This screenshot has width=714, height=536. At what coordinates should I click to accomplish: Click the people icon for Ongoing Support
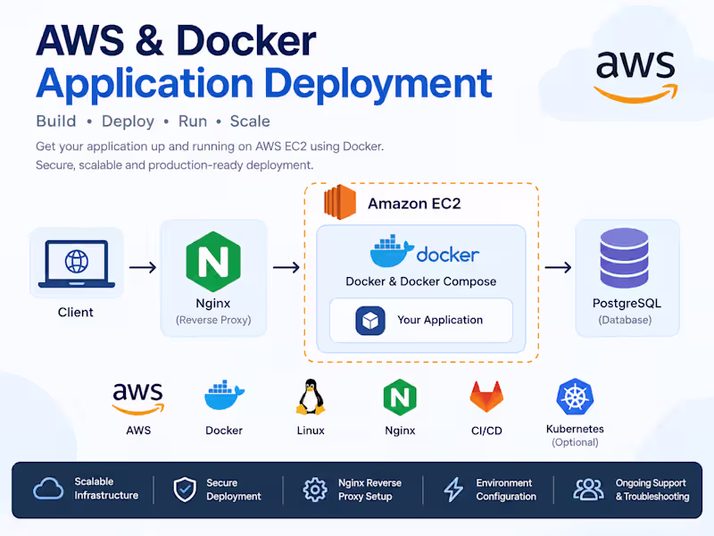(588, 490)
